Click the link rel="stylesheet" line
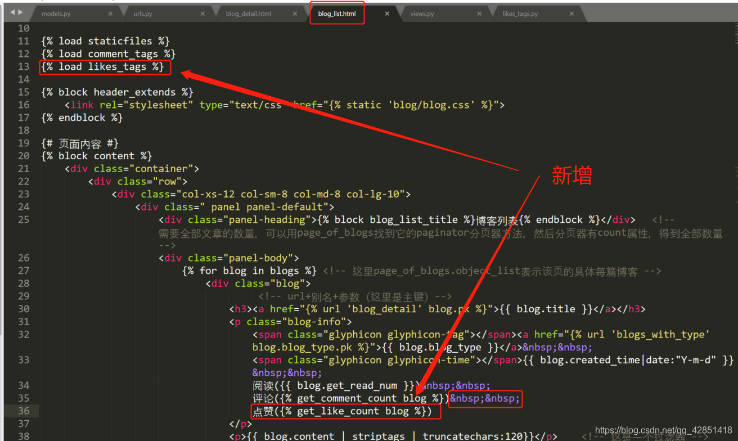 click(285, 105)
